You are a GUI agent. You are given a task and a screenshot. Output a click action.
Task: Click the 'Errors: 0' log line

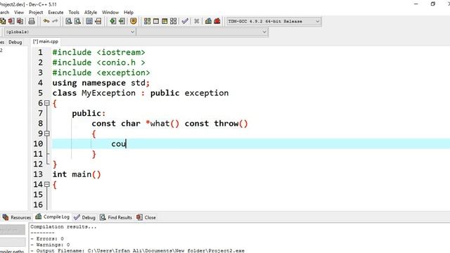pos(47,239)
